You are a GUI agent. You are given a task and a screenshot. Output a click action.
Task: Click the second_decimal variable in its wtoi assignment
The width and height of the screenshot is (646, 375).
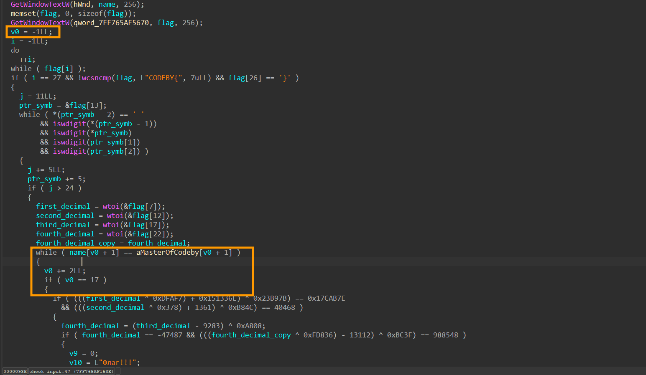[x=65, y=215]
